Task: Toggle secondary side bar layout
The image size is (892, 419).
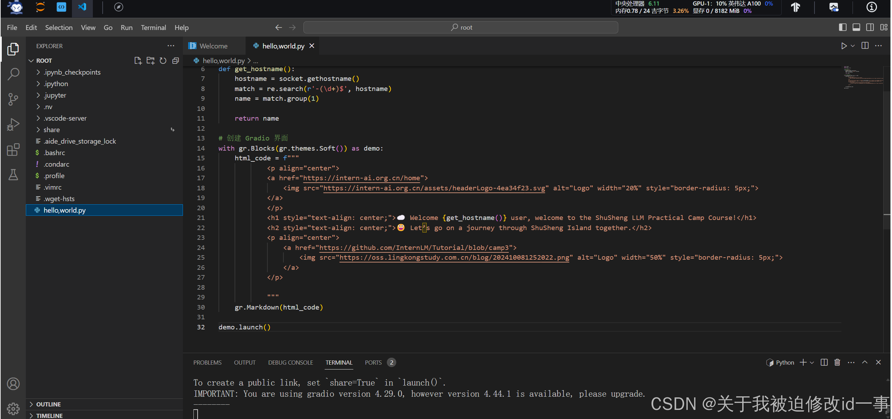Action: tap(870, 27)
